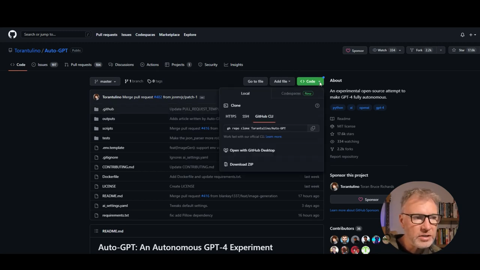Click the gpt-4 topic tag
480x270 pixels.
click(380, 108)
